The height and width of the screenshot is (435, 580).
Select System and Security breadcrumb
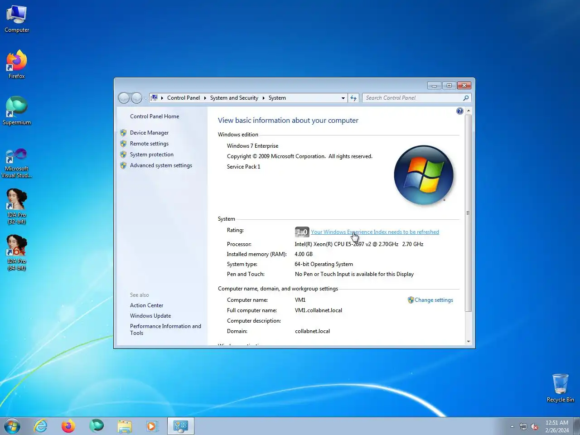tap(234, 98)
